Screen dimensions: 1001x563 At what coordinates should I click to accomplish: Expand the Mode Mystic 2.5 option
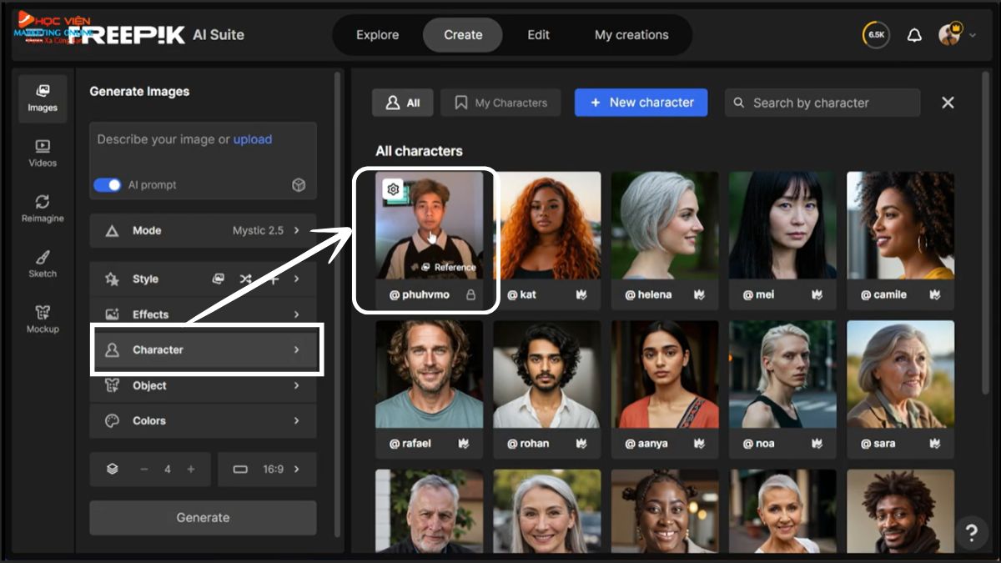coord(203,230)
